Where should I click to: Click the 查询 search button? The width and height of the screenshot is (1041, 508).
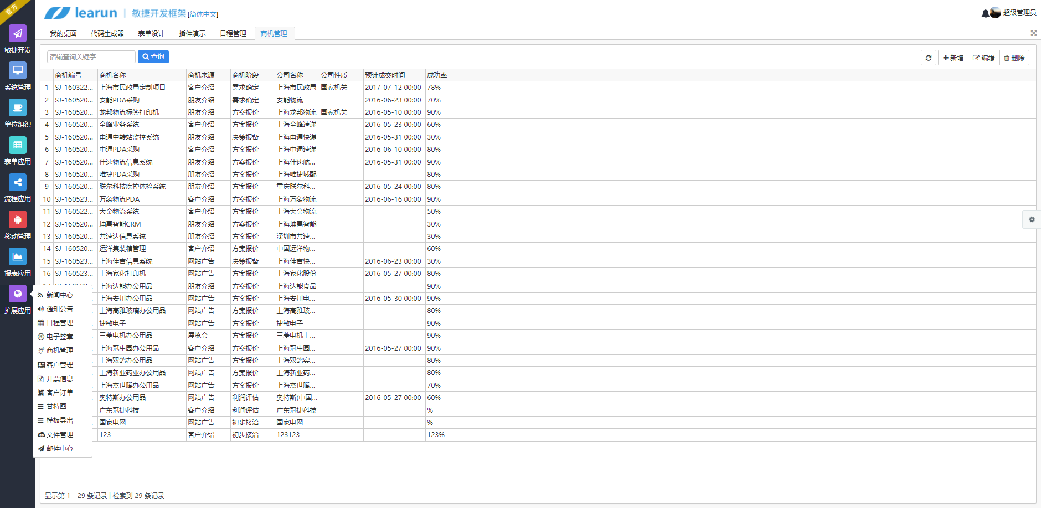(153, 57)
